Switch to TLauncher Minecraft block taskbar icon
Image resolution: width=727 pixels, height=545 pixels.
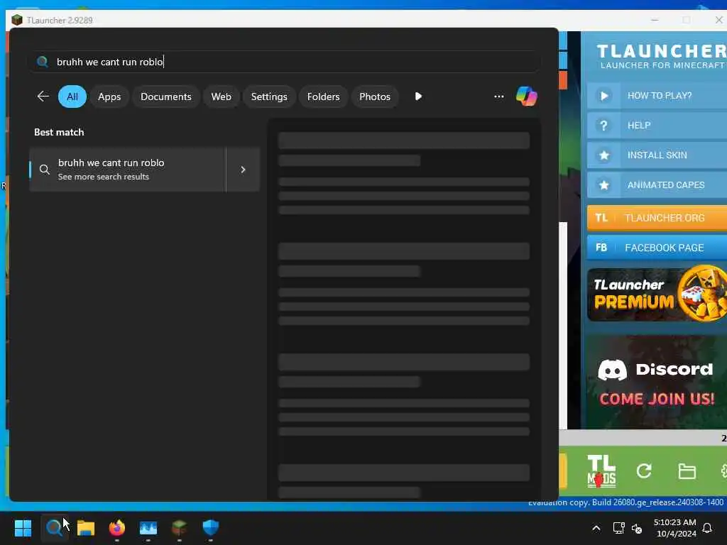click(x=180, y=527)
